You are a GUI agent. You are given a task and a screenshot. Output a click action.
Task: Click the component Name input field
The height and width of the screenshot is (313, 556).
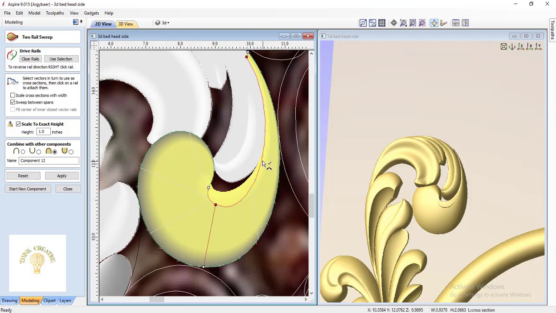[x=49, y=160]
